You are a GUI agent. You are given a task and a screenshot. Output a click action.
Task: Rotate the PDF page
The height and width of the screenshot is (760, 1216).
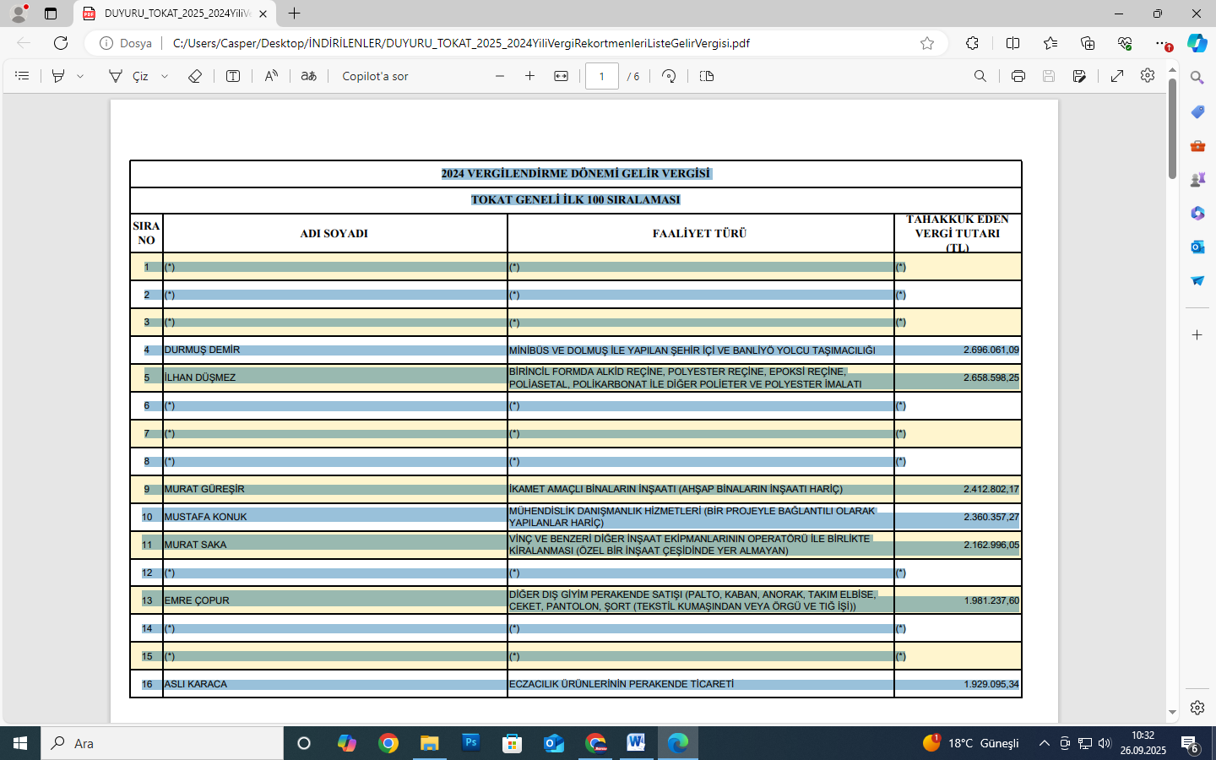669,76
